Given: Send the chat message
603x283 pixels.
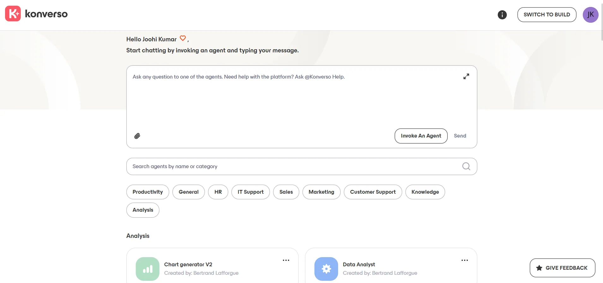Looking at the screenshot, I should tap(460, 136).
